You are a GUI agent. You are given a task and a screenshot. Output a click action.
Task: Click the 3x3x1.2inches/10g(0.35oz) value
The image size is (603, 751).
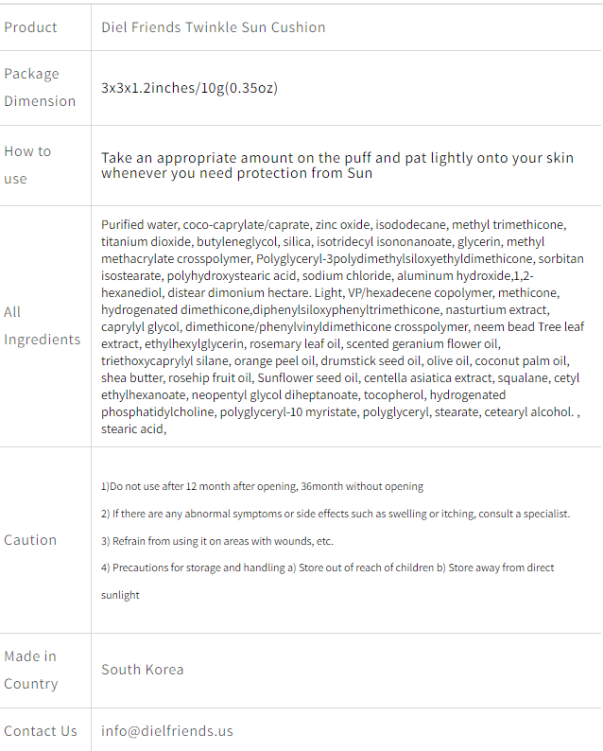(x=190, y=88)
